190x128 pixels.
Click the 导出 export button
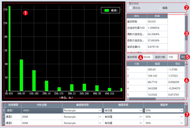(182, 57)
